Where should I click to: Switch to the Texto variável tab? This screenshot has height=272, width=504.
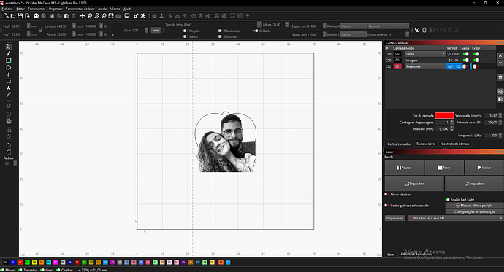[426, 144]
